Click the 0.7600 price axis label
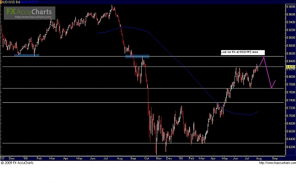The width and height of the screenshot is (296, 183). [291, 92]
